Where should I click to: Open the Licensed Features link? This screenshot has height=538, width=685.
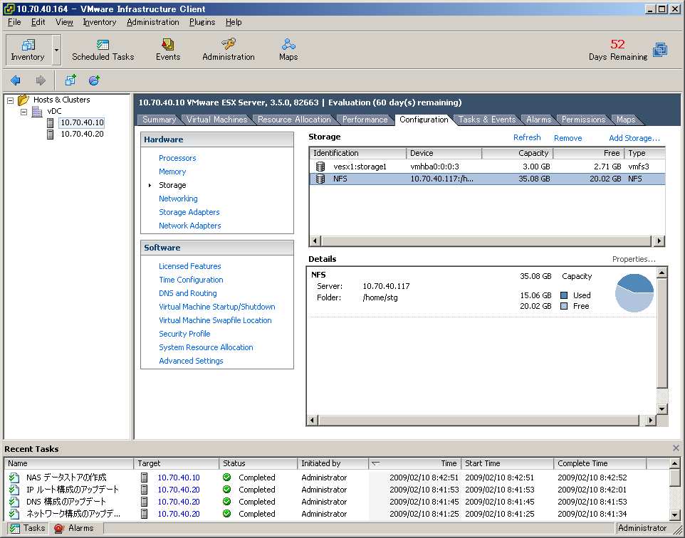click(x=190, y=266)
